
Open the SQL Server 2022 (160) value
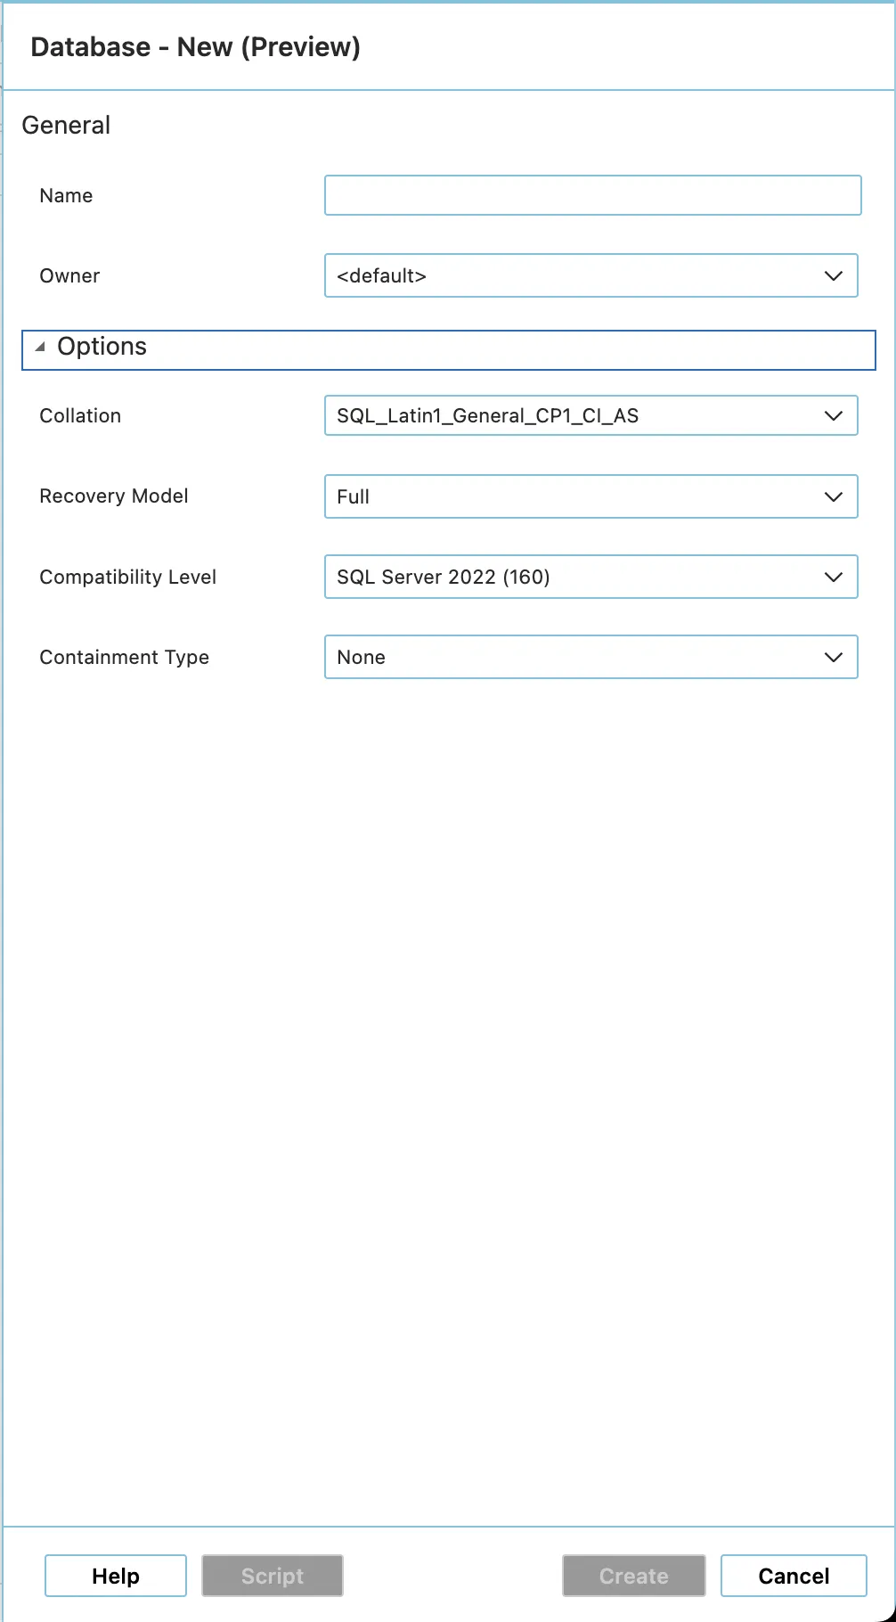443,578
